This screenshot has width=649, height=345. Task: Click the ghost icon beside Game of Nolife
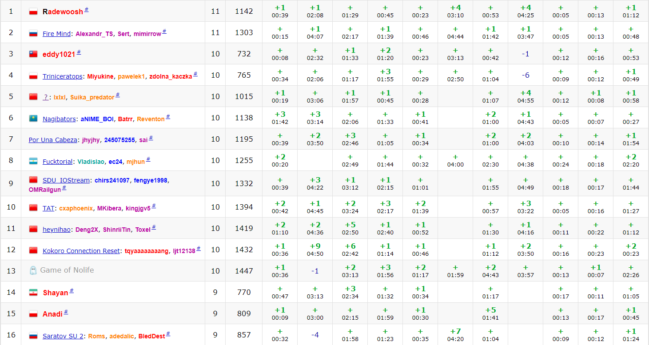coord(33,270)
